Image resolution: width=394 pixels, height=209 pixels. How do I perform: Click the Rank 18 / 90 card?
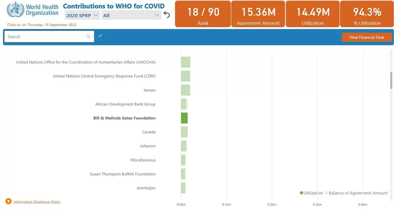(203, 14)
